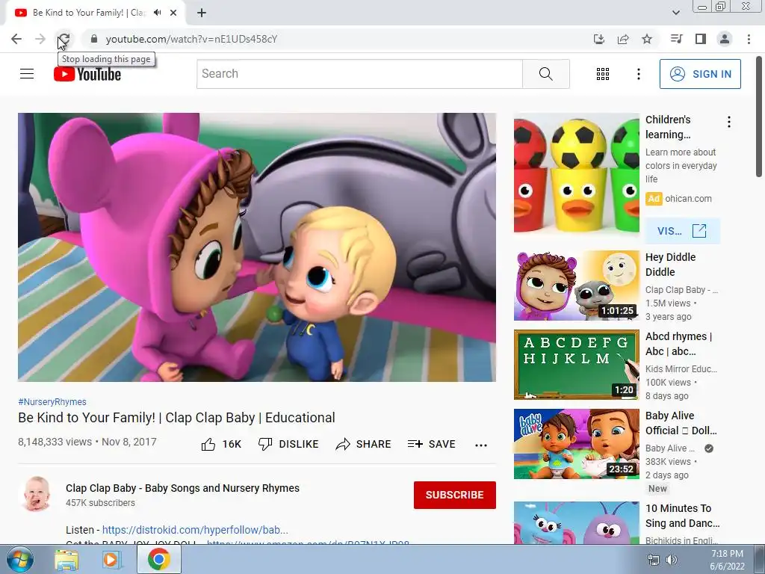This screenshot has height=574, width=765.
Task: Open Hey Diddle Diddle video thumbnail
Action: tap(577, 286)
